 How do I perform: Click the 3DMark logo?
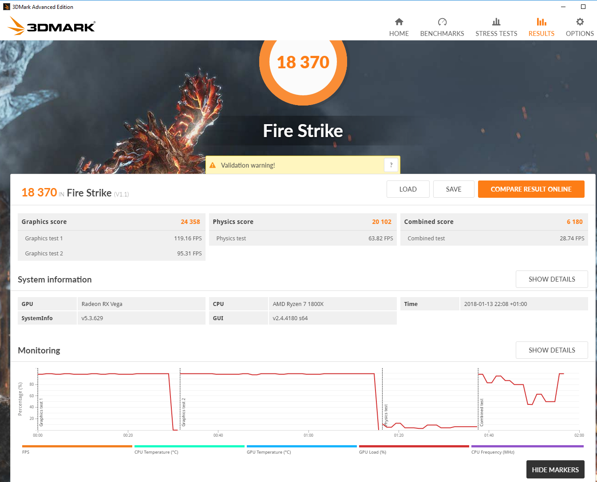[51, 26]
